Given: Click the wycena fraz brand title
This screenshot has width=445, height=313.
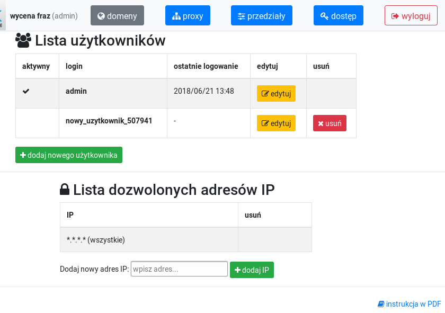Looking at the screenshot, I should pos(30,16).
